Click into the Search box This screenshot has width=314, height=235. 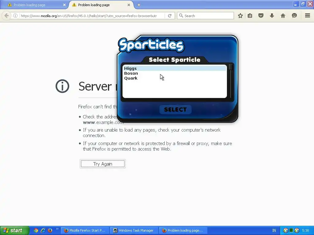205,16
